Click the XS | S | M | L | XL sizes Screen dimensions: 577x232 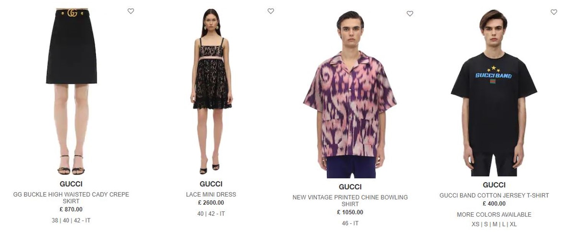pos(494,224)
